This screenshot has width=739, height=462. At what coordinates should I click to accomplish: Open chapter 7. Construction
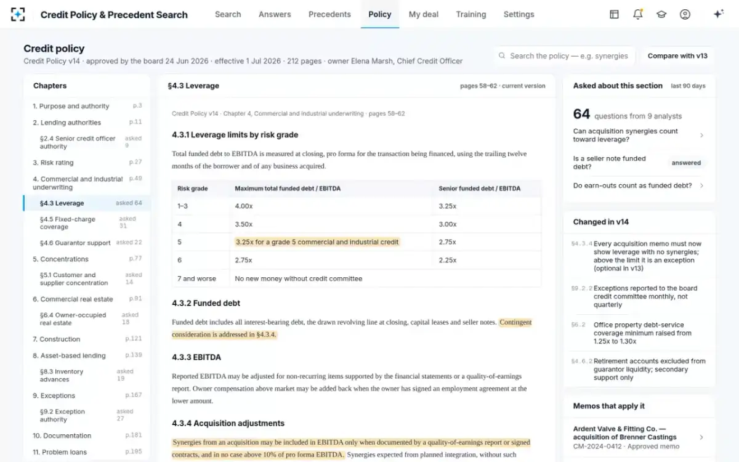(87, 339)
